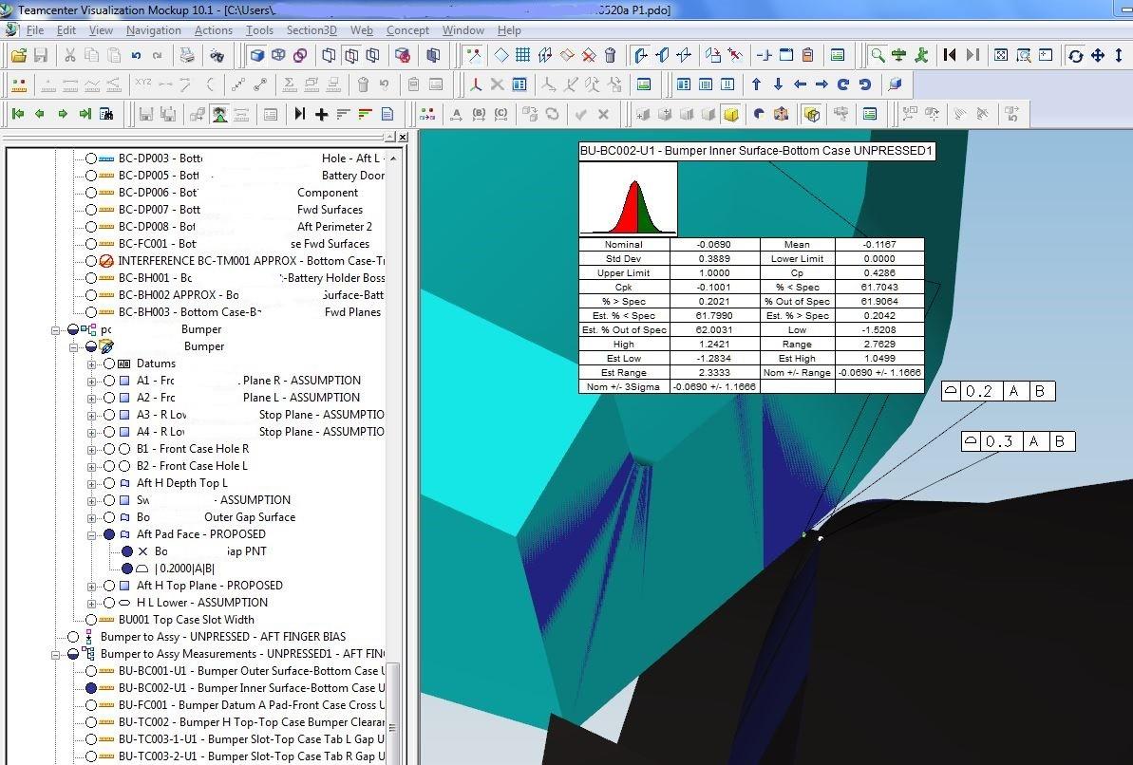Select the wireframe cube view icon
The height and width of the screenshot is (765, 1133).
click(278, 55)
